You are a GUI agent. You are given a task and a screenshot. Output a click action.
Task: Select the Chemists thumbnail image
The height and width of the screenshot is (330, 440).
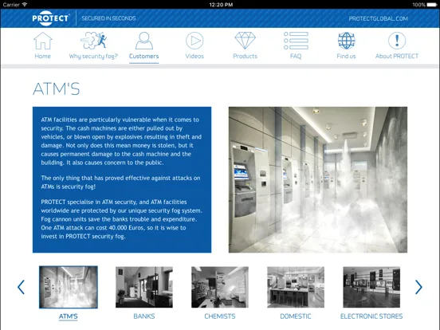point(220,287)
